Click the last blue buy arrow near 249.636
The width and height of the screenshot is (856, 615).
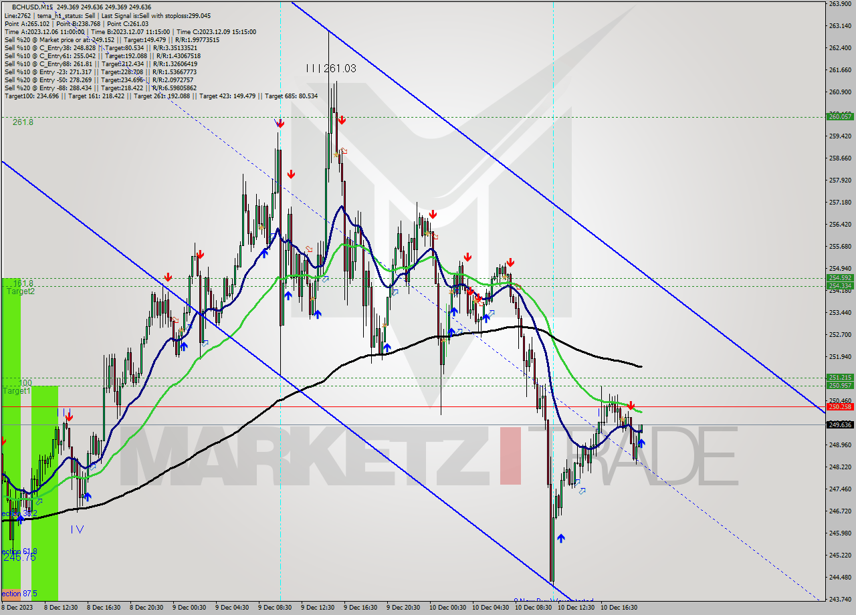(x=642, y=443)
